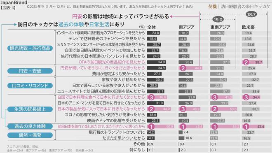This screenshot has height=153, width=272.
Task: Click the 東南アジア column header
Action: (x=220, y=27)
